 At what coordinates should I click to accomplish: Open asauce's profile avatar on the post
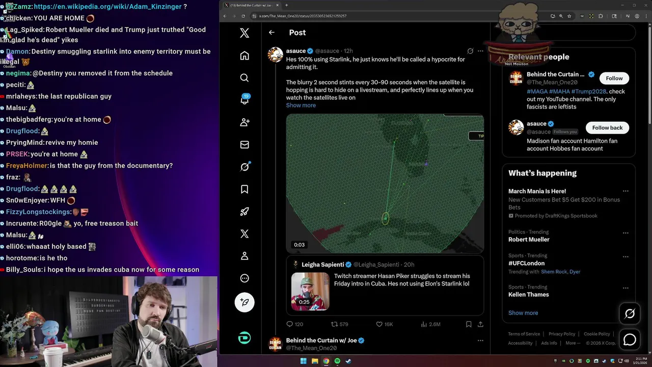pos(276,55)
